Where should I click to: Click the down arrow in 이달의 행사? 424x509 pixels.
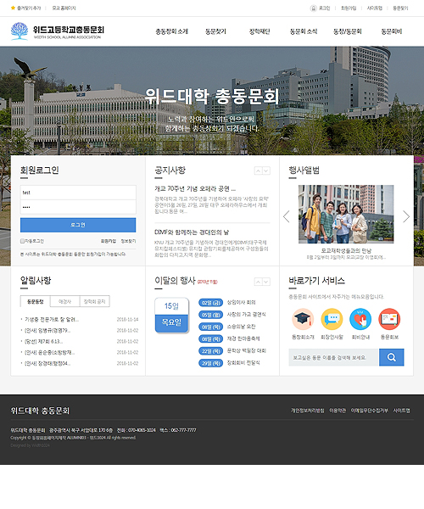(x=266, y=282)
